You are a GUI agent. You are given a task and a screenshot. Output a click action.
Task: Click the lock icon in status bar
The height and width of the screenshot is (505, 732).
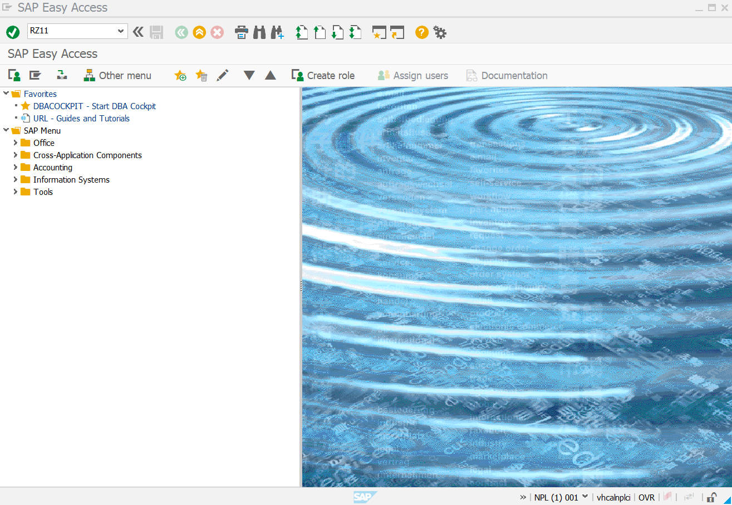[x=712, y=497]
